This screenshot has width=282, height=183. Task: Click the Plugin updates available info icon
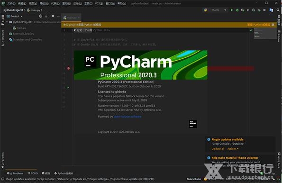click(209, 139)
